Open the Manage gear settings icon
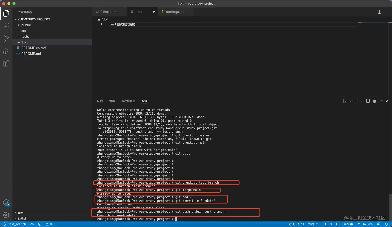This screenshot has height=227, width=392. tap(6, 215)
